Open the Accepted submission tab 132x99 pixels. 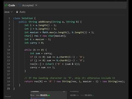tap(28, 5)
